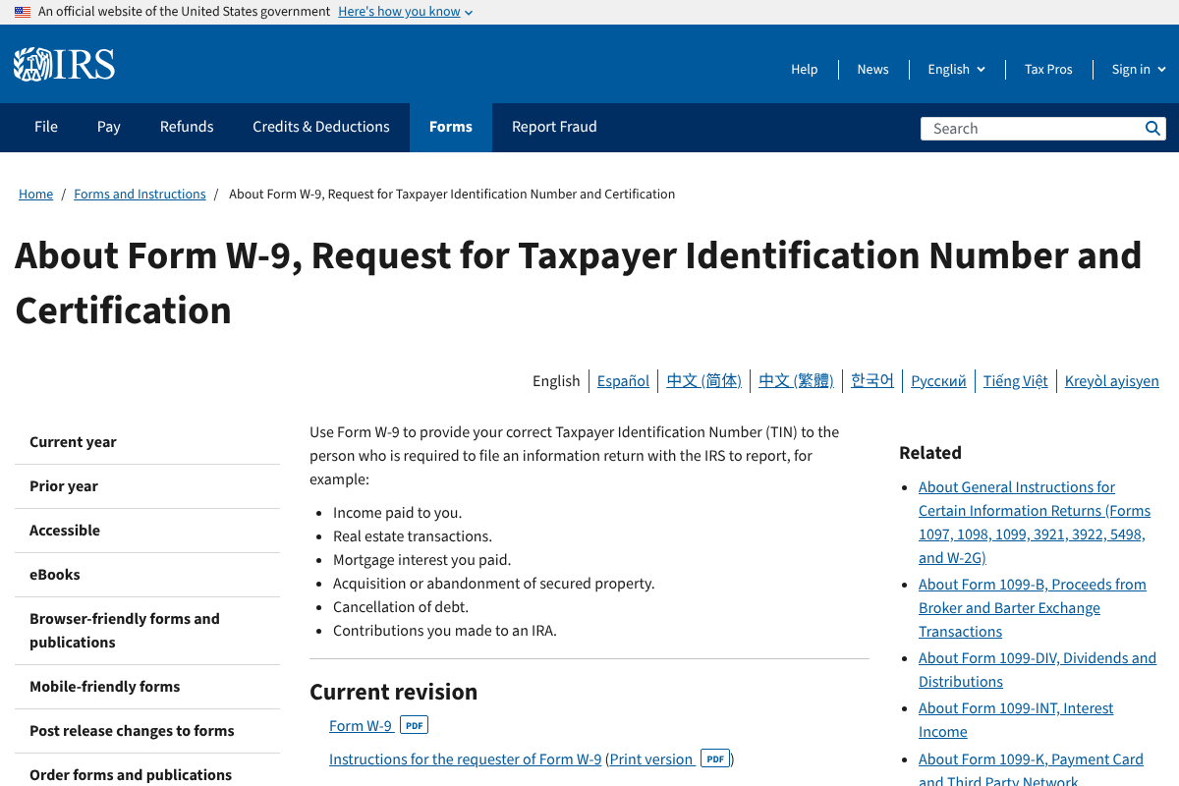Open About Form 1099-INT related link

tap(1016, 720)
